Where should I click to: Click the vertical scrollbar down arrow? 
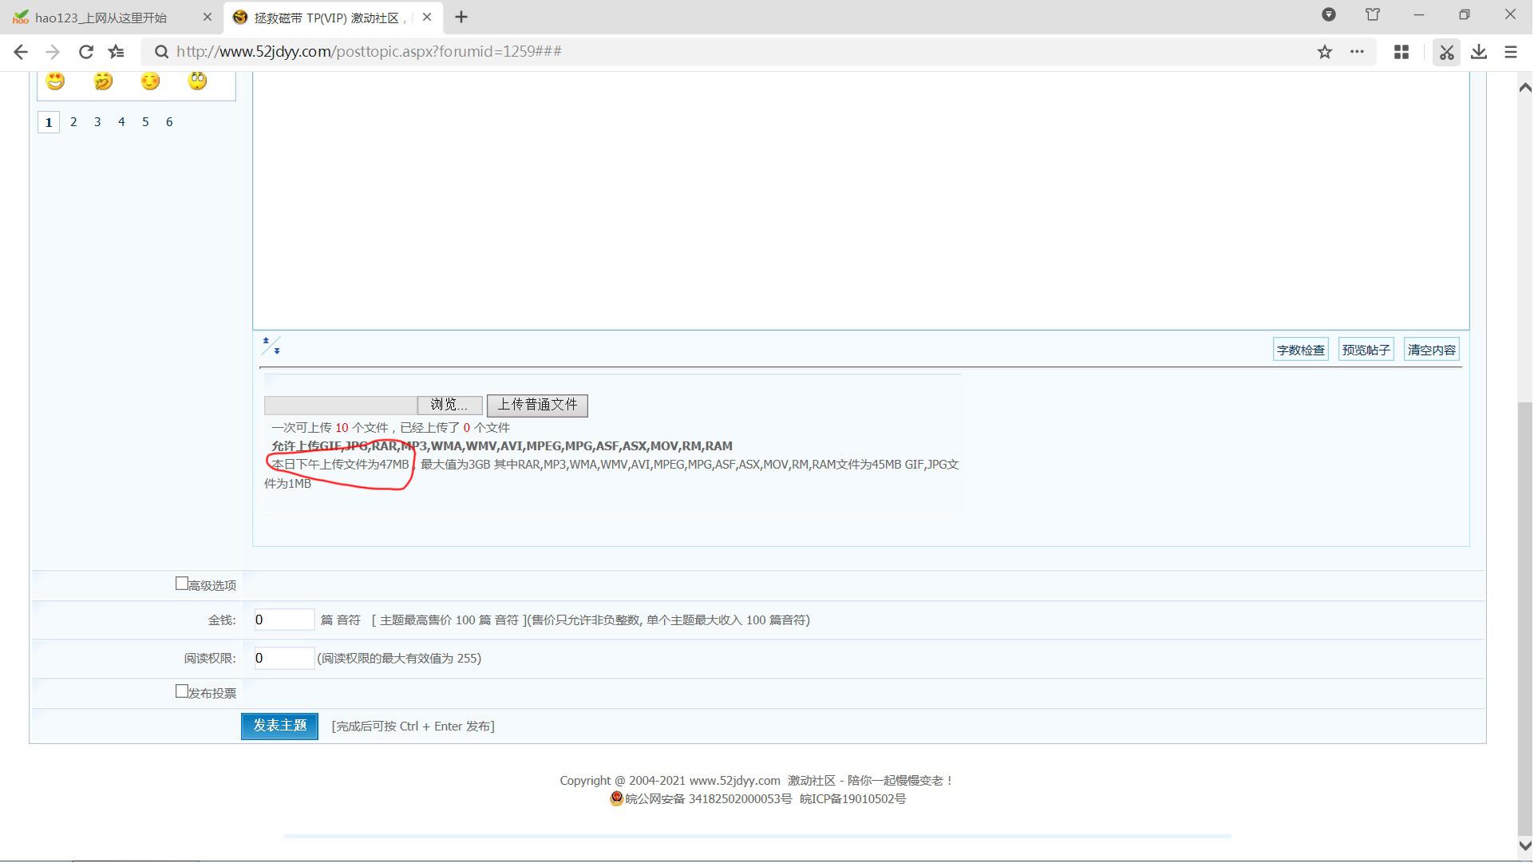(1524, 846)
